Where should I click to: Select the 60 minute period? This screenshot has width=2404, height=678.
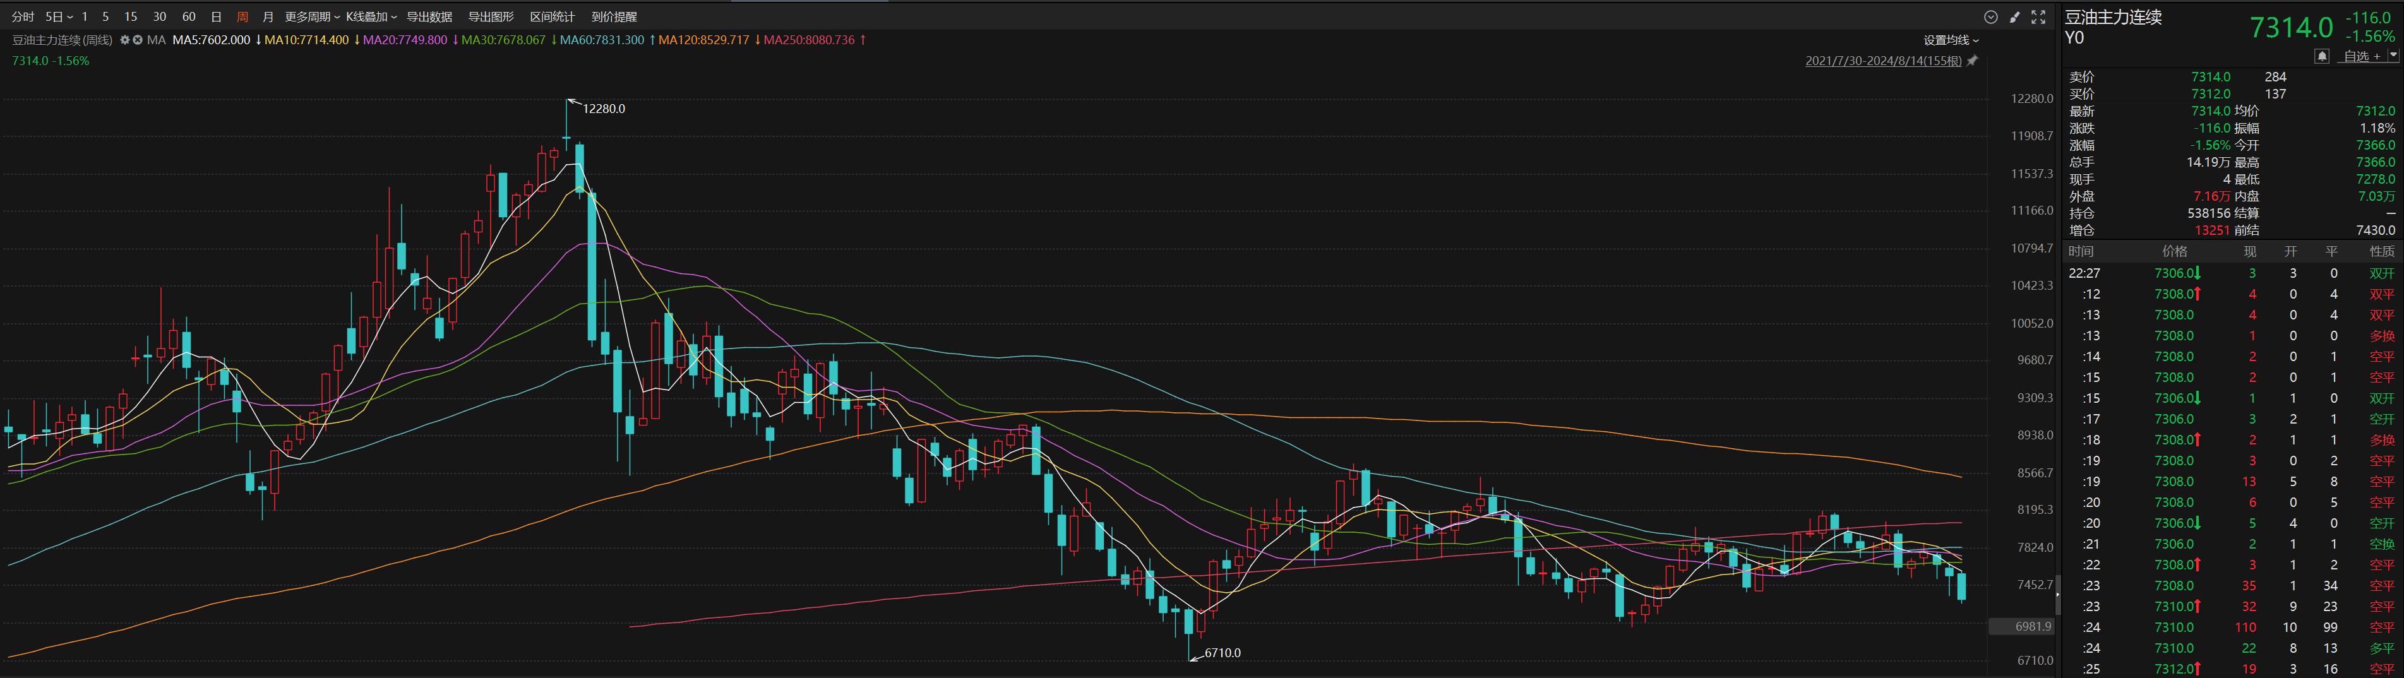coord(189,17)
